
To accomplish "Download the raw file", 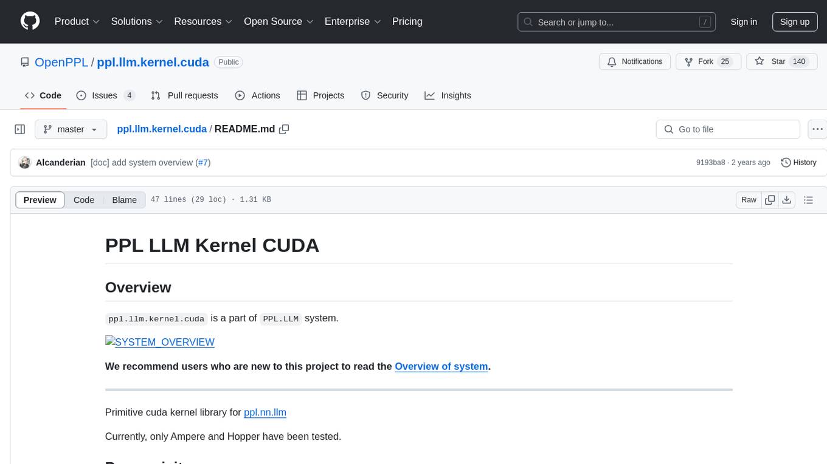I will [x=786, y=200].
